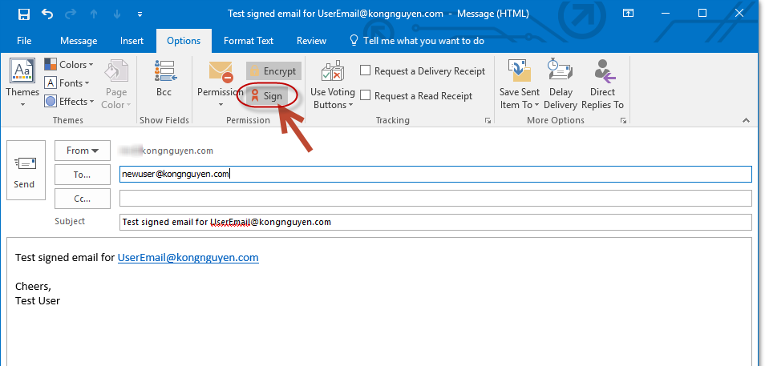Click the Tell me what you want to do box
The width and height of the screenshot is (765, 366).
pos(418,41)
